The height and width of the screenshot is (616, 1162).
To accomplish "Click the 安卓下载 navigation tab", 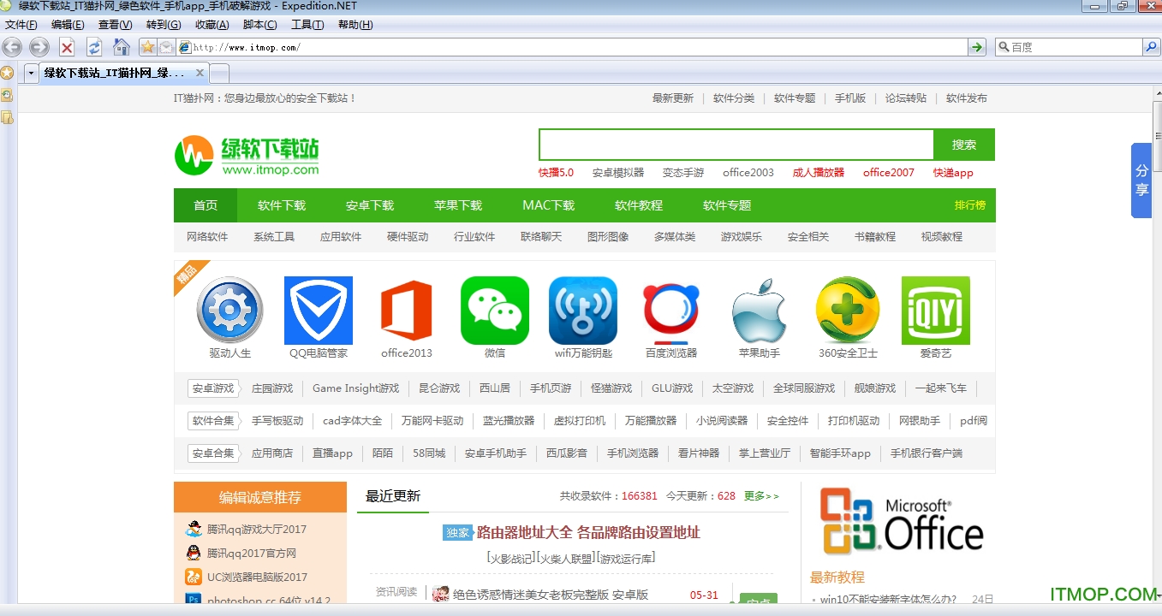I will (x=370, y=205).
